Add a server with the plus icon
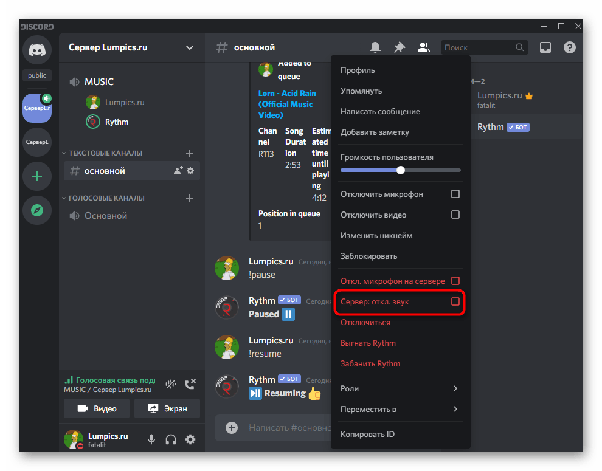This screenshot has width=602, height=471. click(37, 176)
